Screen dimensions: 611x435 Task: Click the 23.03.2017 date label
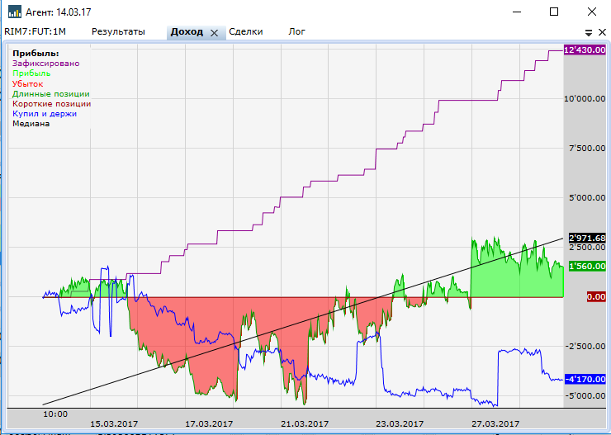click(400, 423)
